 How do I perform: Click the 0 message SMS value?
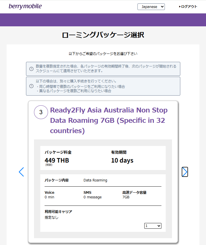93,197
